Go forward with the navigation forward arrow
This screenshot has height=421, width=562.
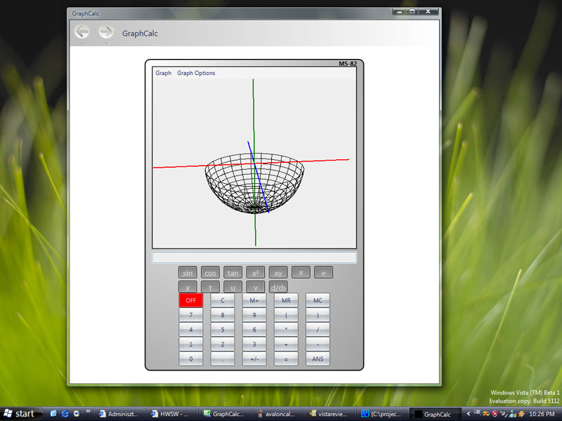coord(106,32)
